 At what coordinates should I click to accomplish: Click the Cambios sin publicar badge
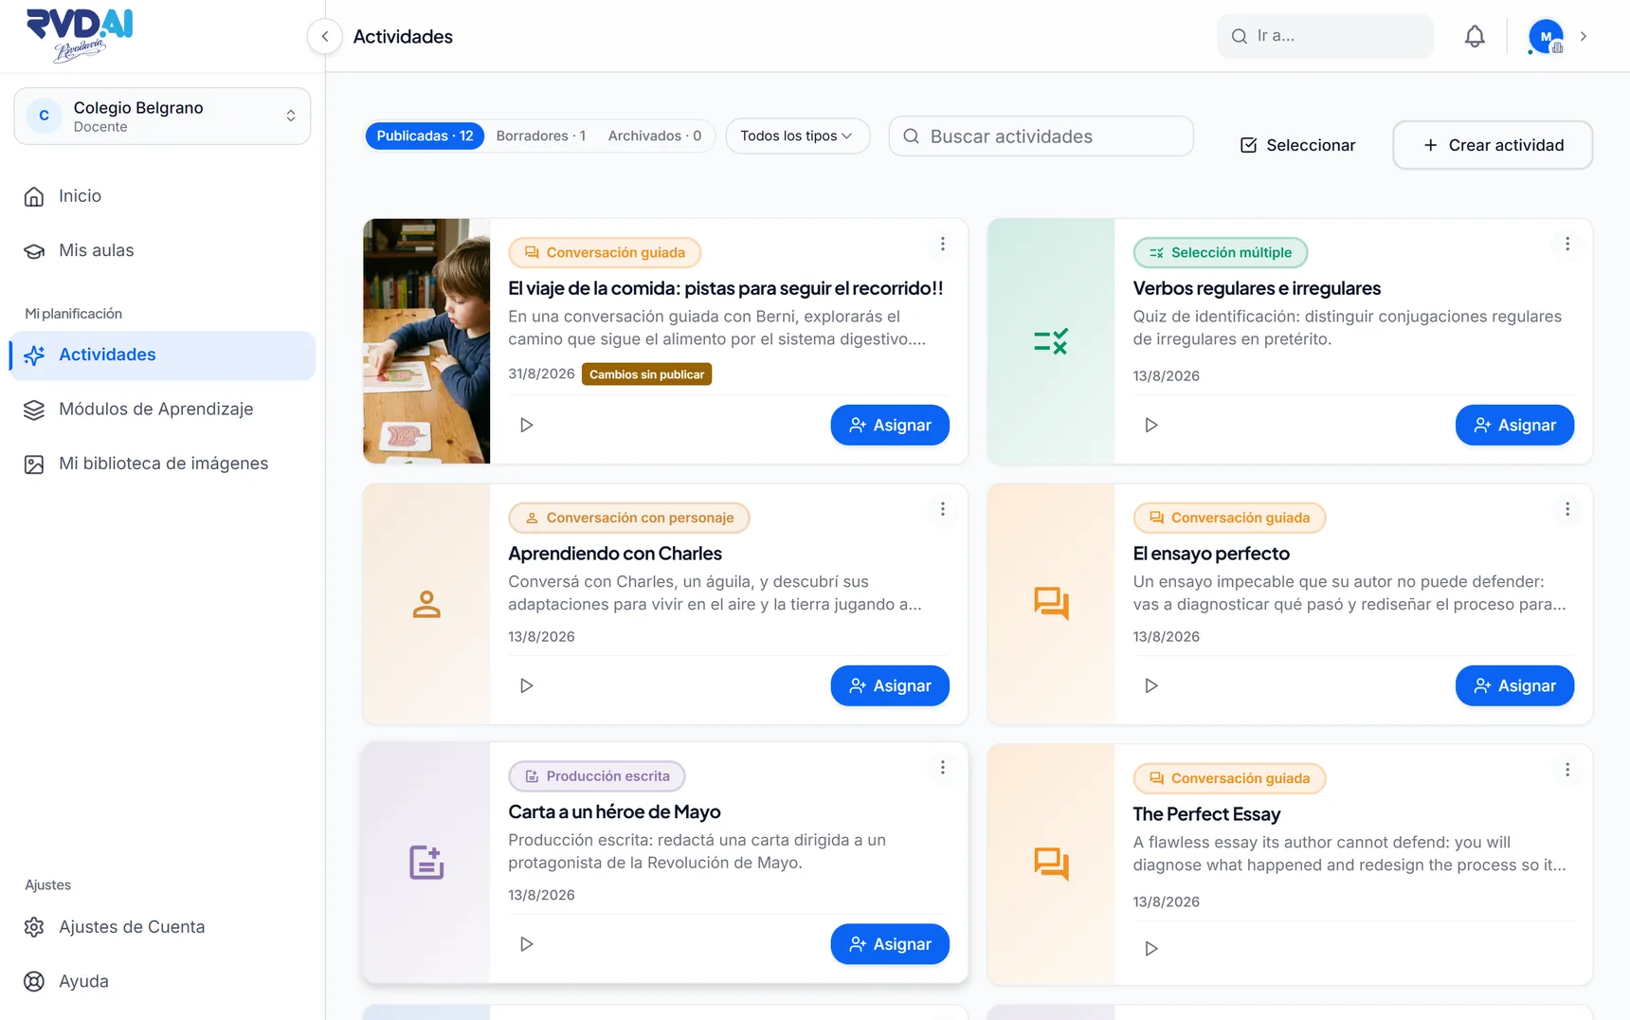coord(646,374)
